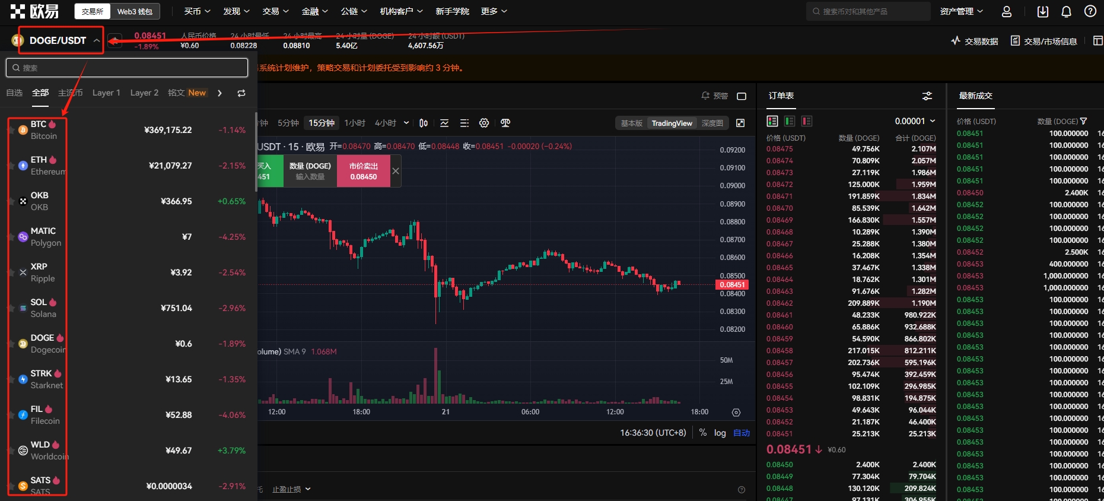
Task: Select the Layer 1 category tab
Action: (106, 93)
